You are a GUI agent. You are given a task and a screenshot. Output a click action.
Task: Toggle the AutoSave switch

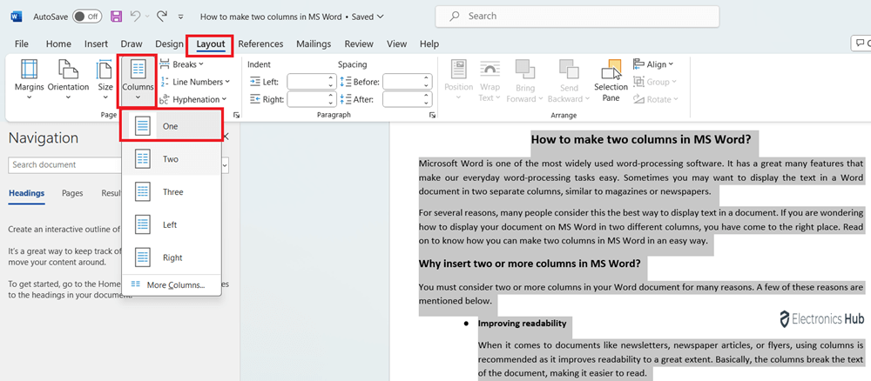pos(86,17)
